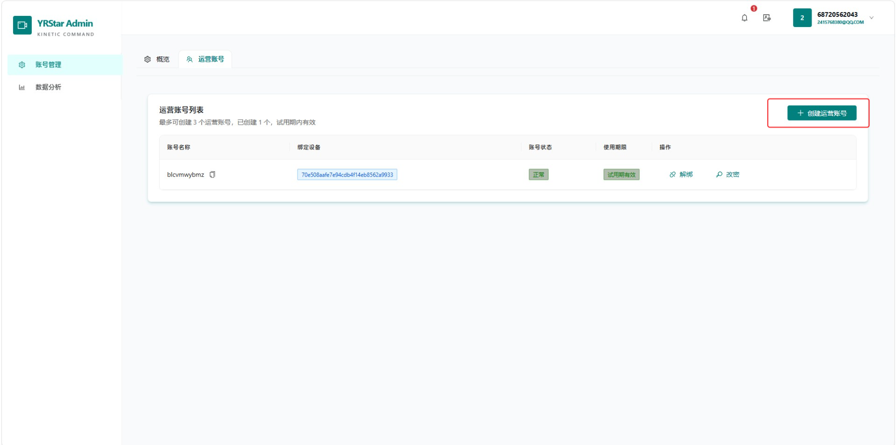Click the YRStar Admin logo icon
This screenshot has height=445, width=896.
click(x=22, y=26)
